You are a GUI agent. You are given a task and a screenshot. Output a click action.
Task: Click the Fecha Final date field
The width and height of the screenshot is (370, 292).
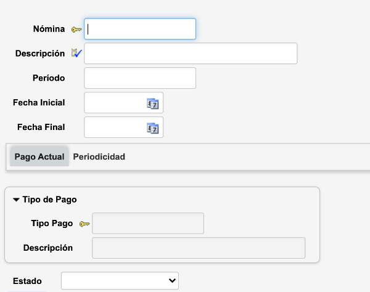click(115, 128)
